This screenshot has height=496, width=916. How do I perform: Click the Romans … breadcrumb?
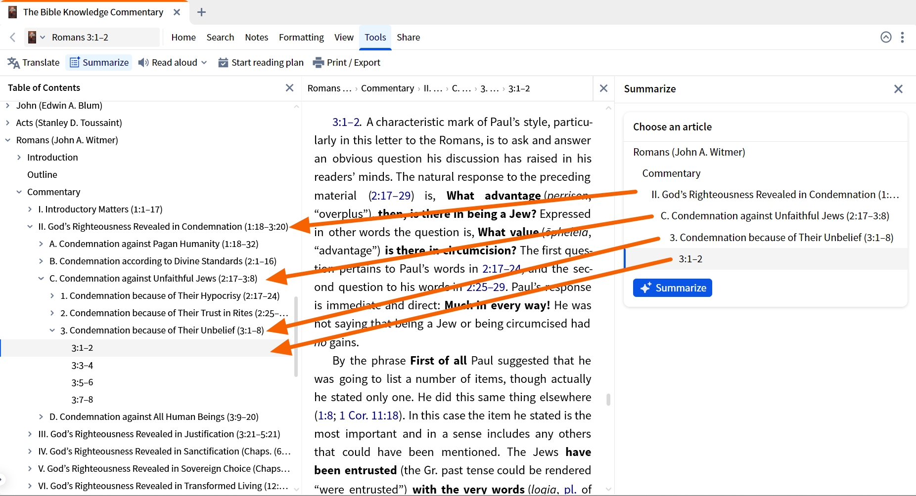pos(329,88)
